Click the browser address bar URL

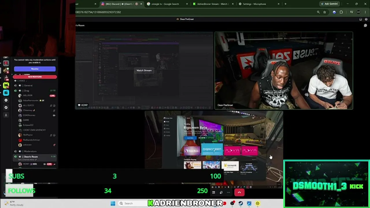[98, 12]
